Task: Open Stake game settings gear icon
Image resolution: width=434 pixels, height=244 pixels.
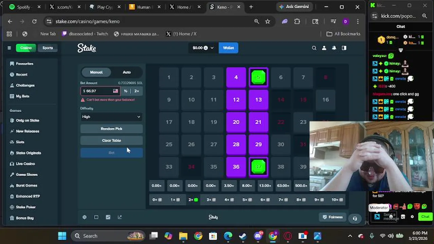Action: click(85, 217)
